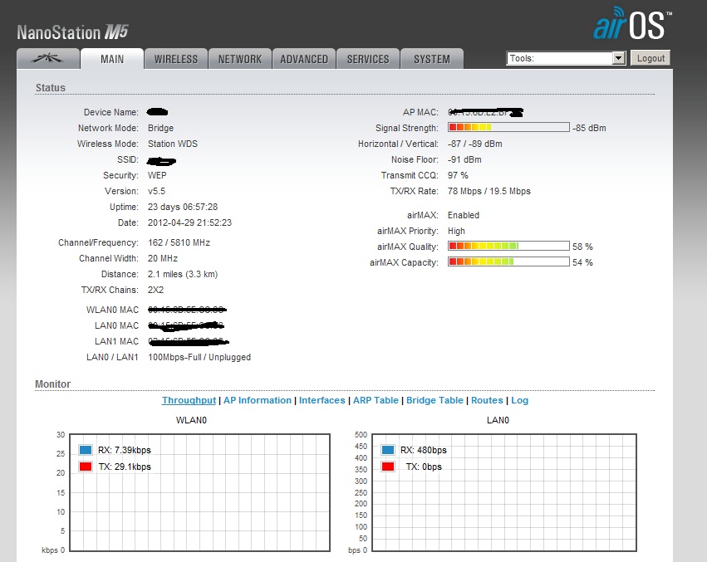This screenshot has height=562, width=707.
Task: Switch to the MAIN tab
Action: click(112, 59)
